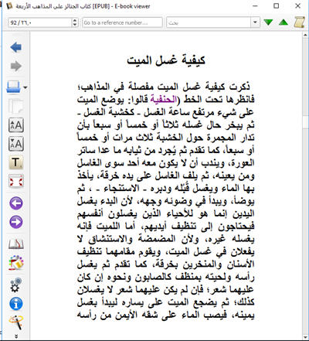Close the E-book viewer window
The image size is (309, 341).
297,5
